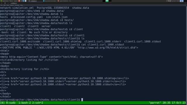Open the terminal Edit menu
Screen dimensions: 187x105
[x=4, y=5]
